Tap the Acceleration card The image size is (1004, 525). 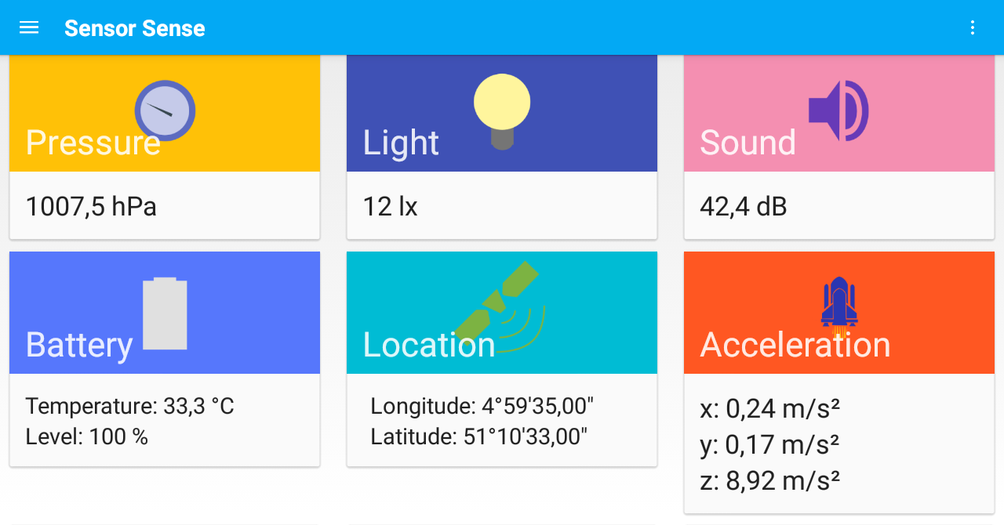coord(795,344)
